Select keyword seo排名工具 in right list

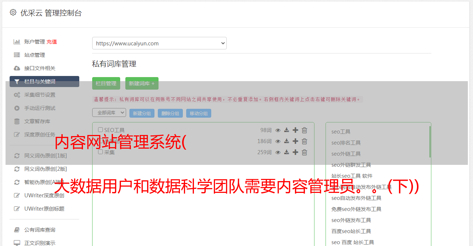346,143
